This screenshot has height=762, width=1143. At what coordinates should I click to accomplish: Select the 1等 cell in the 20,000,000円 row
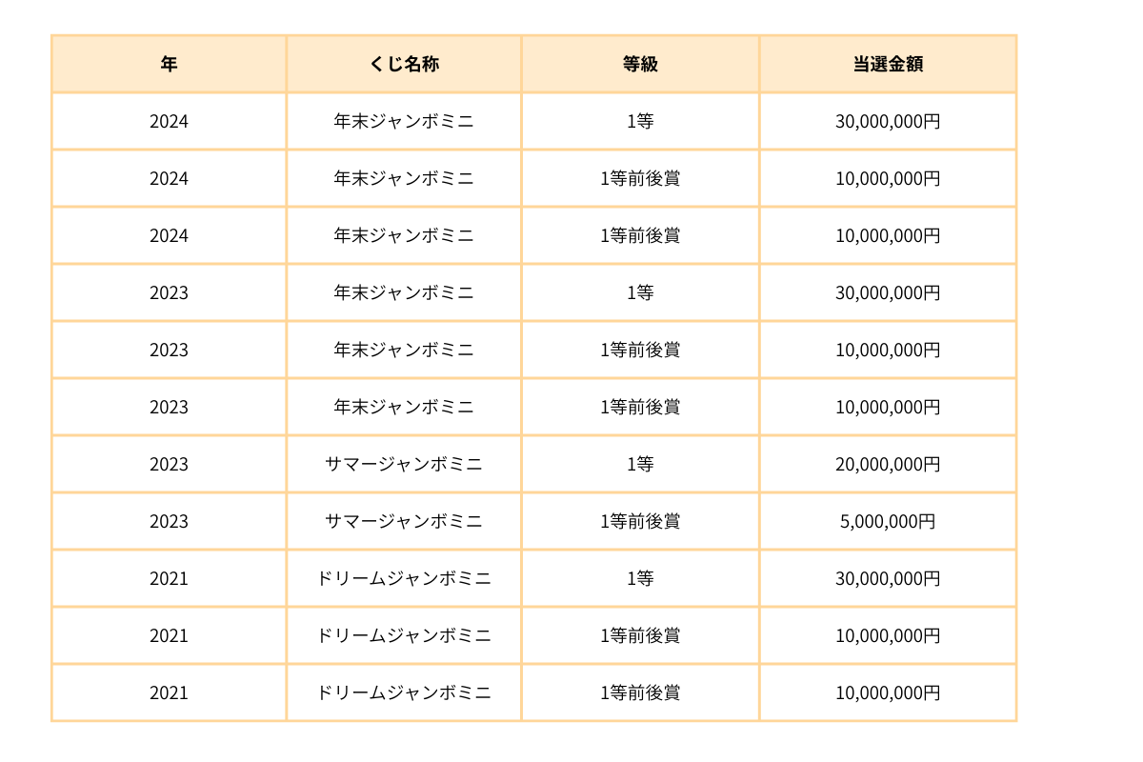pos(640,464)
